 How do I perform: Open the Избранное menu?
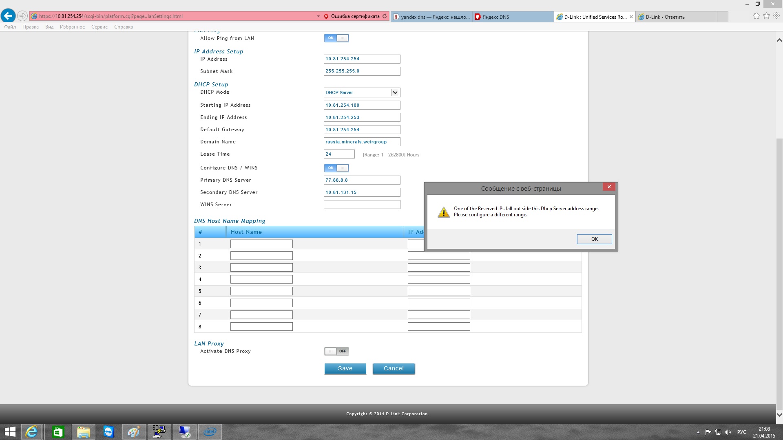[72, 27]
